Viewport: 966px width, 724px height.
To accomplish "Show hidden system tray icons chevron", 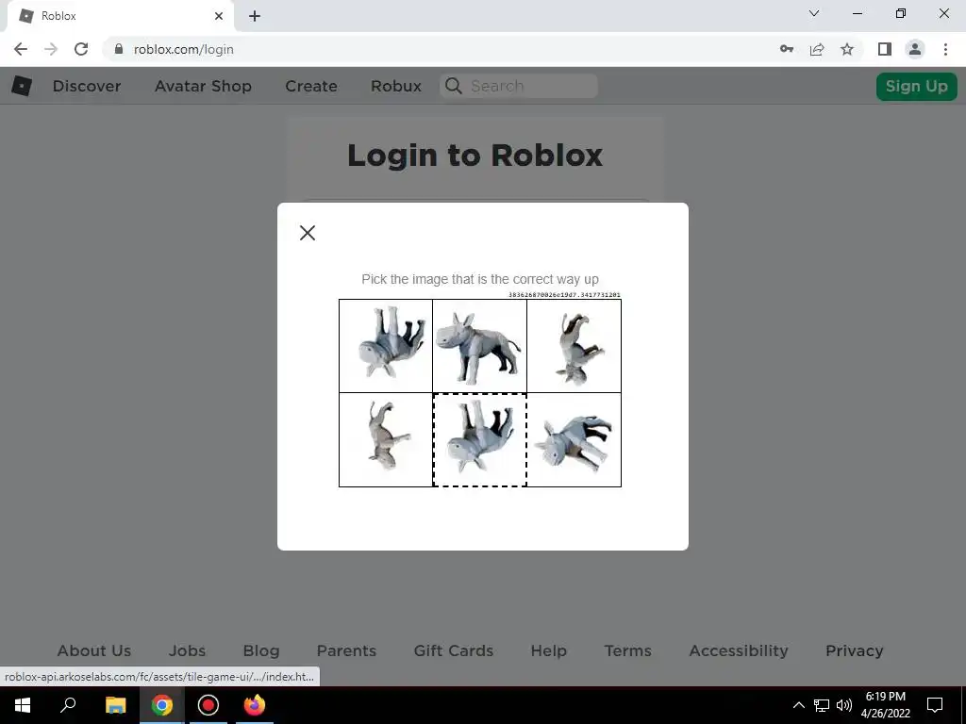I will pos(798,705).
